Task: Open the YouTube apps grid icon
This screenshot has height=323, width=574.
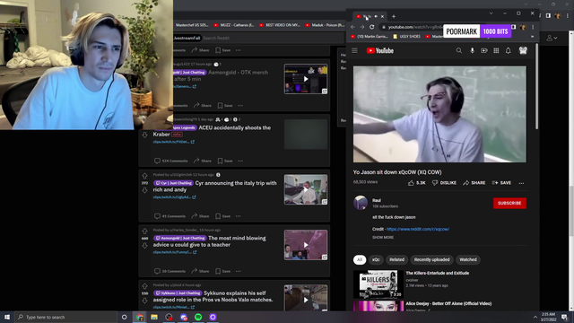Action: (x=496, y=50)
